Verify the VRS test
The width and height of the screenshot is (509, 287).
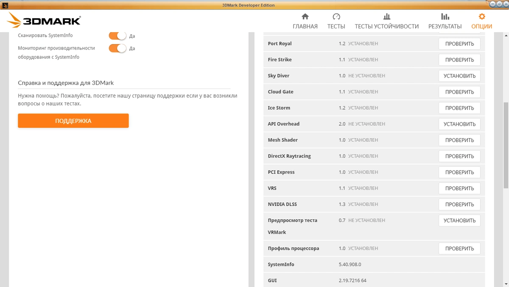(459, 188)
